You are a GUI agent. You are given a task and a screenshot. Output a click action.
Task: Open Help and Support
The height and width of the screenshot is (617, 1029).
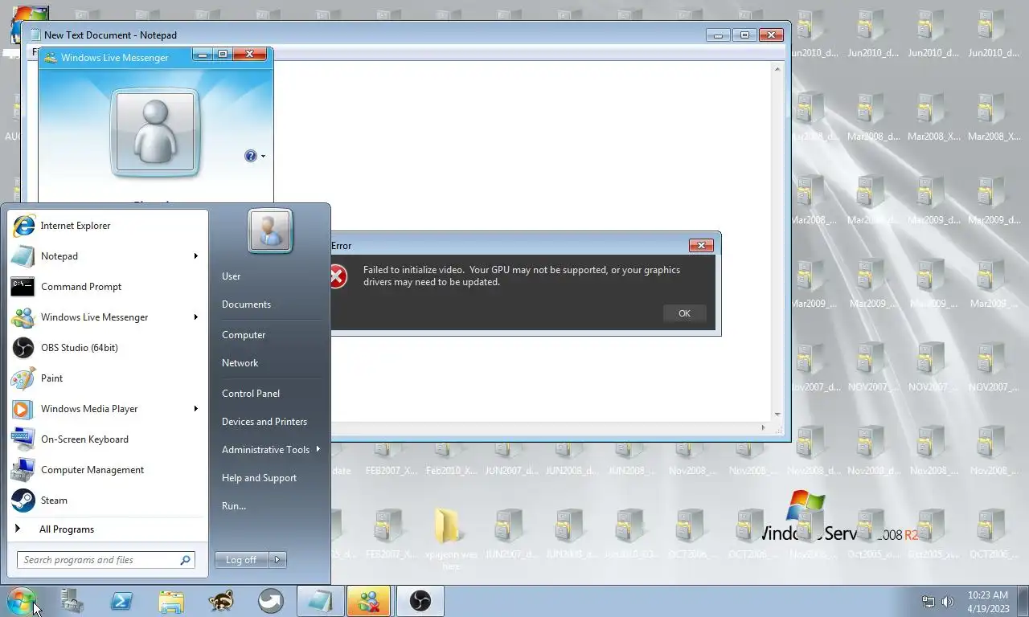pos(259,478)
